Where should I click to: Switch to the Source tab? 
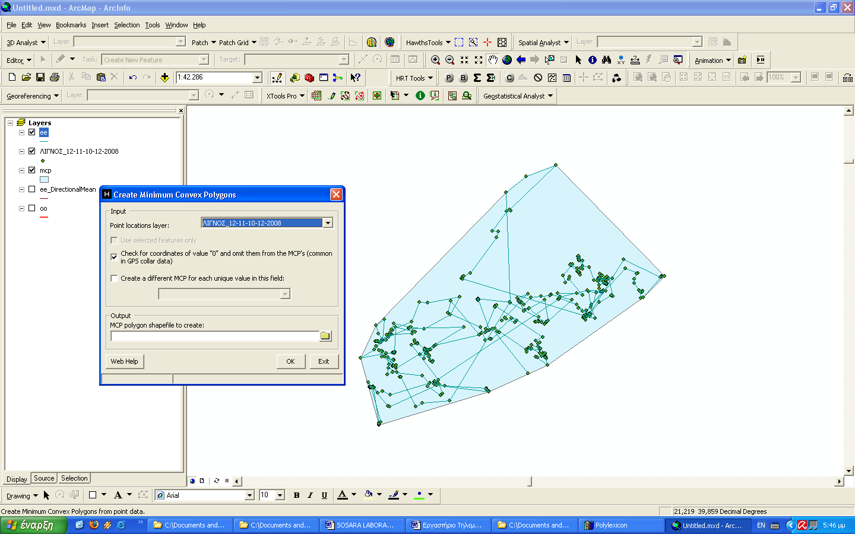44,478
